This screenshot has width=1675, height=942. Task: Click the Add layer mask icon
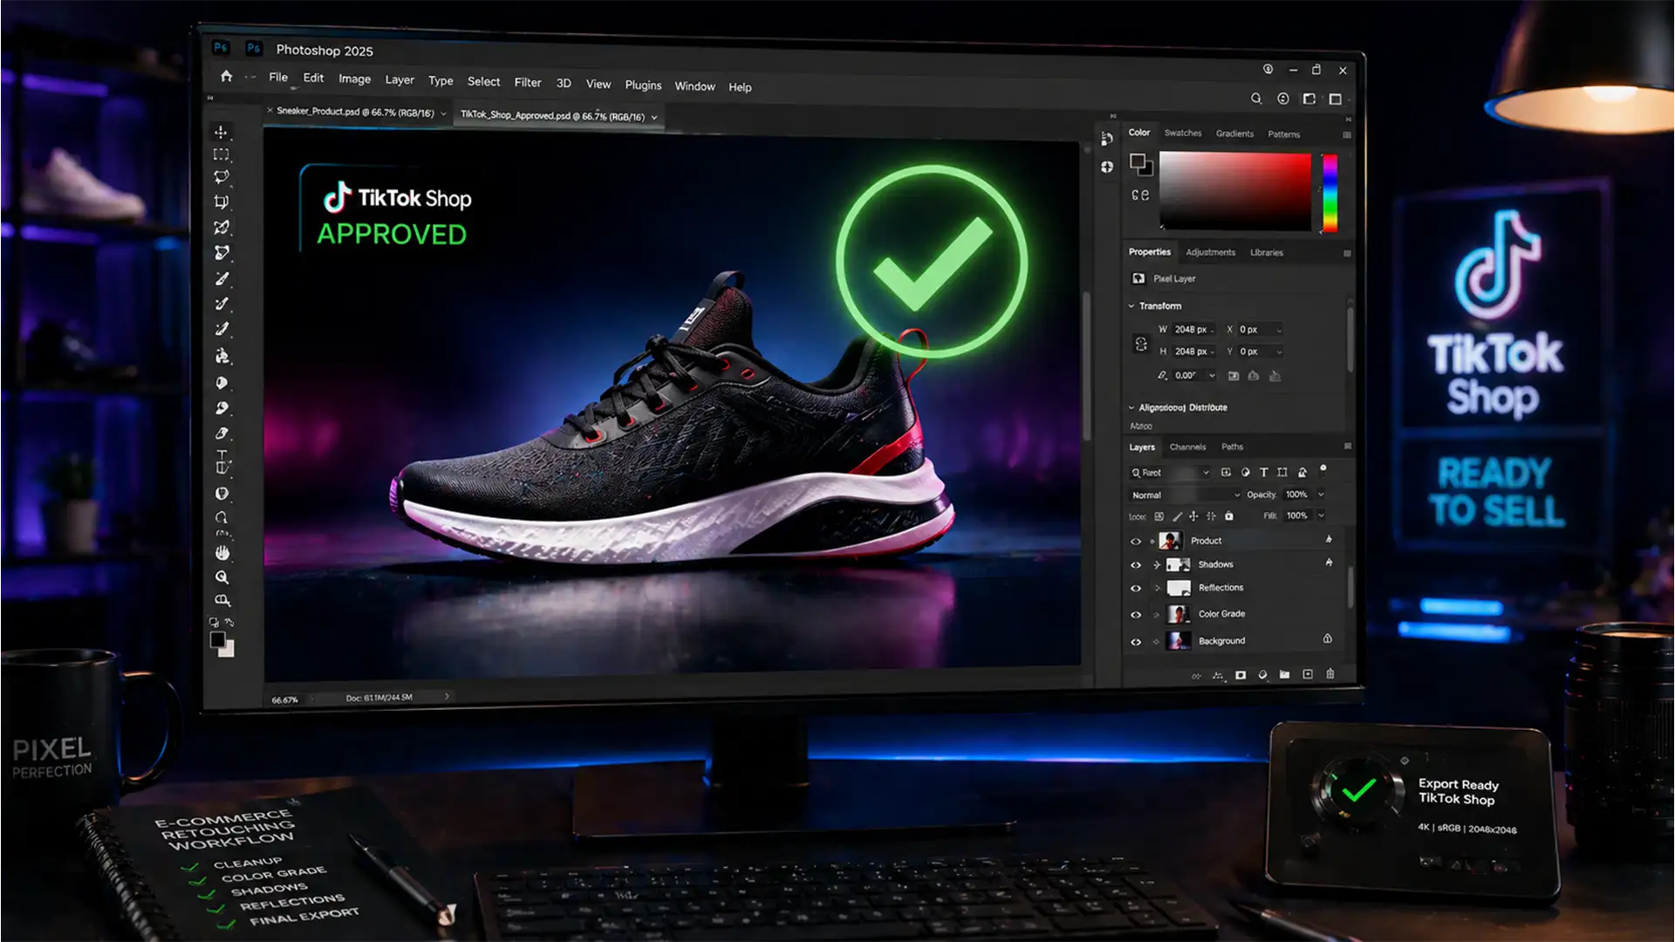tap(1241, 674)
